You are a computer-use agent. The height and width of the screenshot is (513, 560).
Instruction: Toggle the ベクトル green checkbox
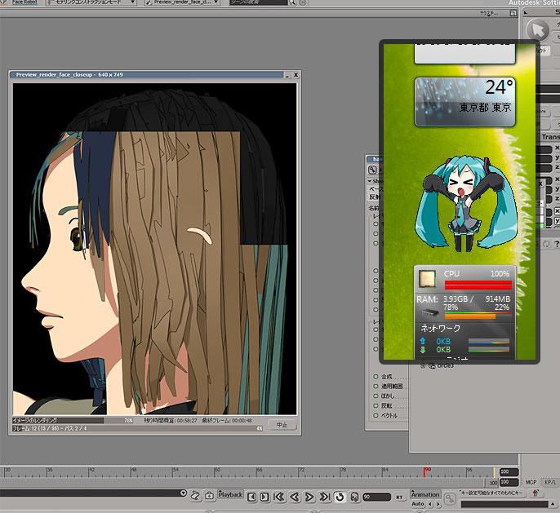click(376, 415)
